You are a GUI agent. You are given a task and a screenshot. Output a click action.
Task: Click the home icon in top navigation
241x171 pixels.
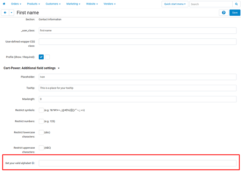pos(4,4)
